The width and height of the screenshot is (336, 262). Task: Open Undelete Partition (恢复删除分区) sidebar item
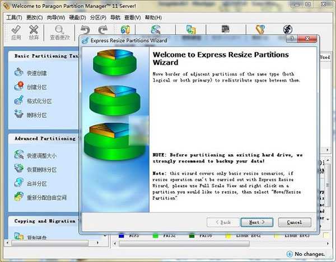click(x=41, y=169)
